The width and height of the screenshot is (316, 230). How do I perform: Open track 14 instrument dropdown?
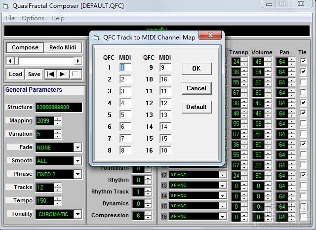[x=223, y=195]
